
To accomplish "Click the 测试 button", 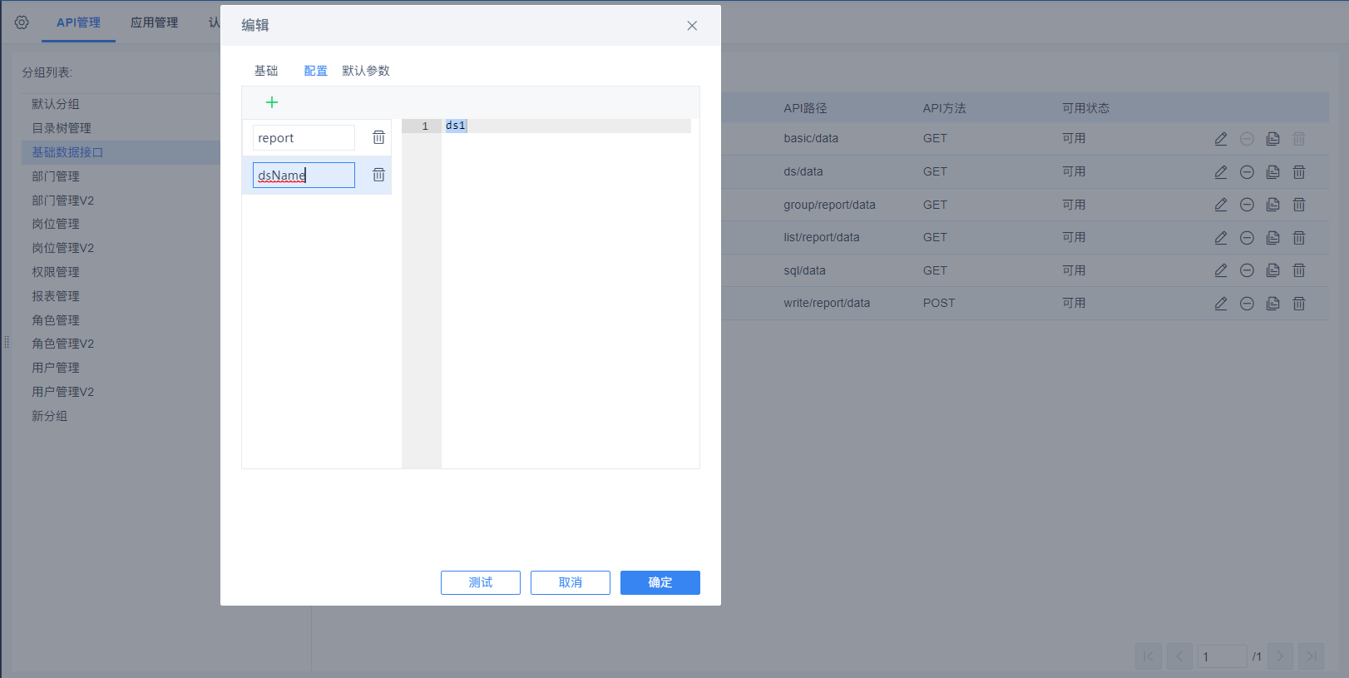I will [481, 582].
